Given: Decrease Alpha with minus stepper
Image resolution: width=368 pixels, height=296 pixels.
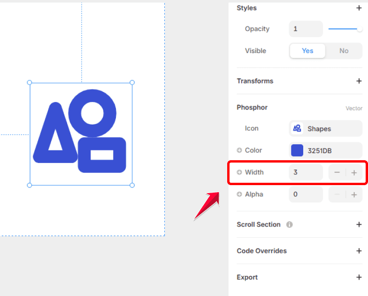Looking at the screenshot, I should 337,195.
